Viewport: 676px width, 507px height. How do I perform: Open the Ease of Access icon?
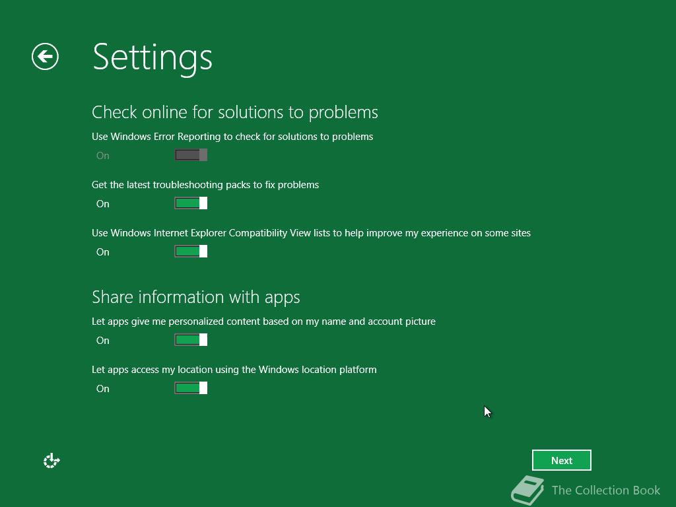tap(51, 460)
